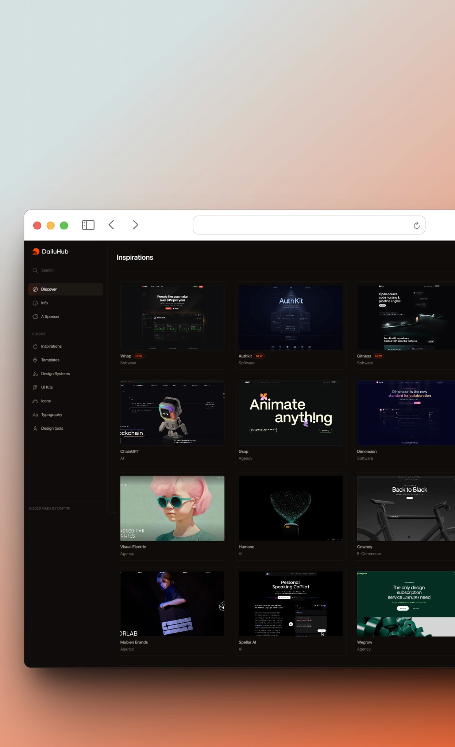The height and width of the screenshot is (747, 455).
Task: Click the Whop card title
Action: [126, 356]
